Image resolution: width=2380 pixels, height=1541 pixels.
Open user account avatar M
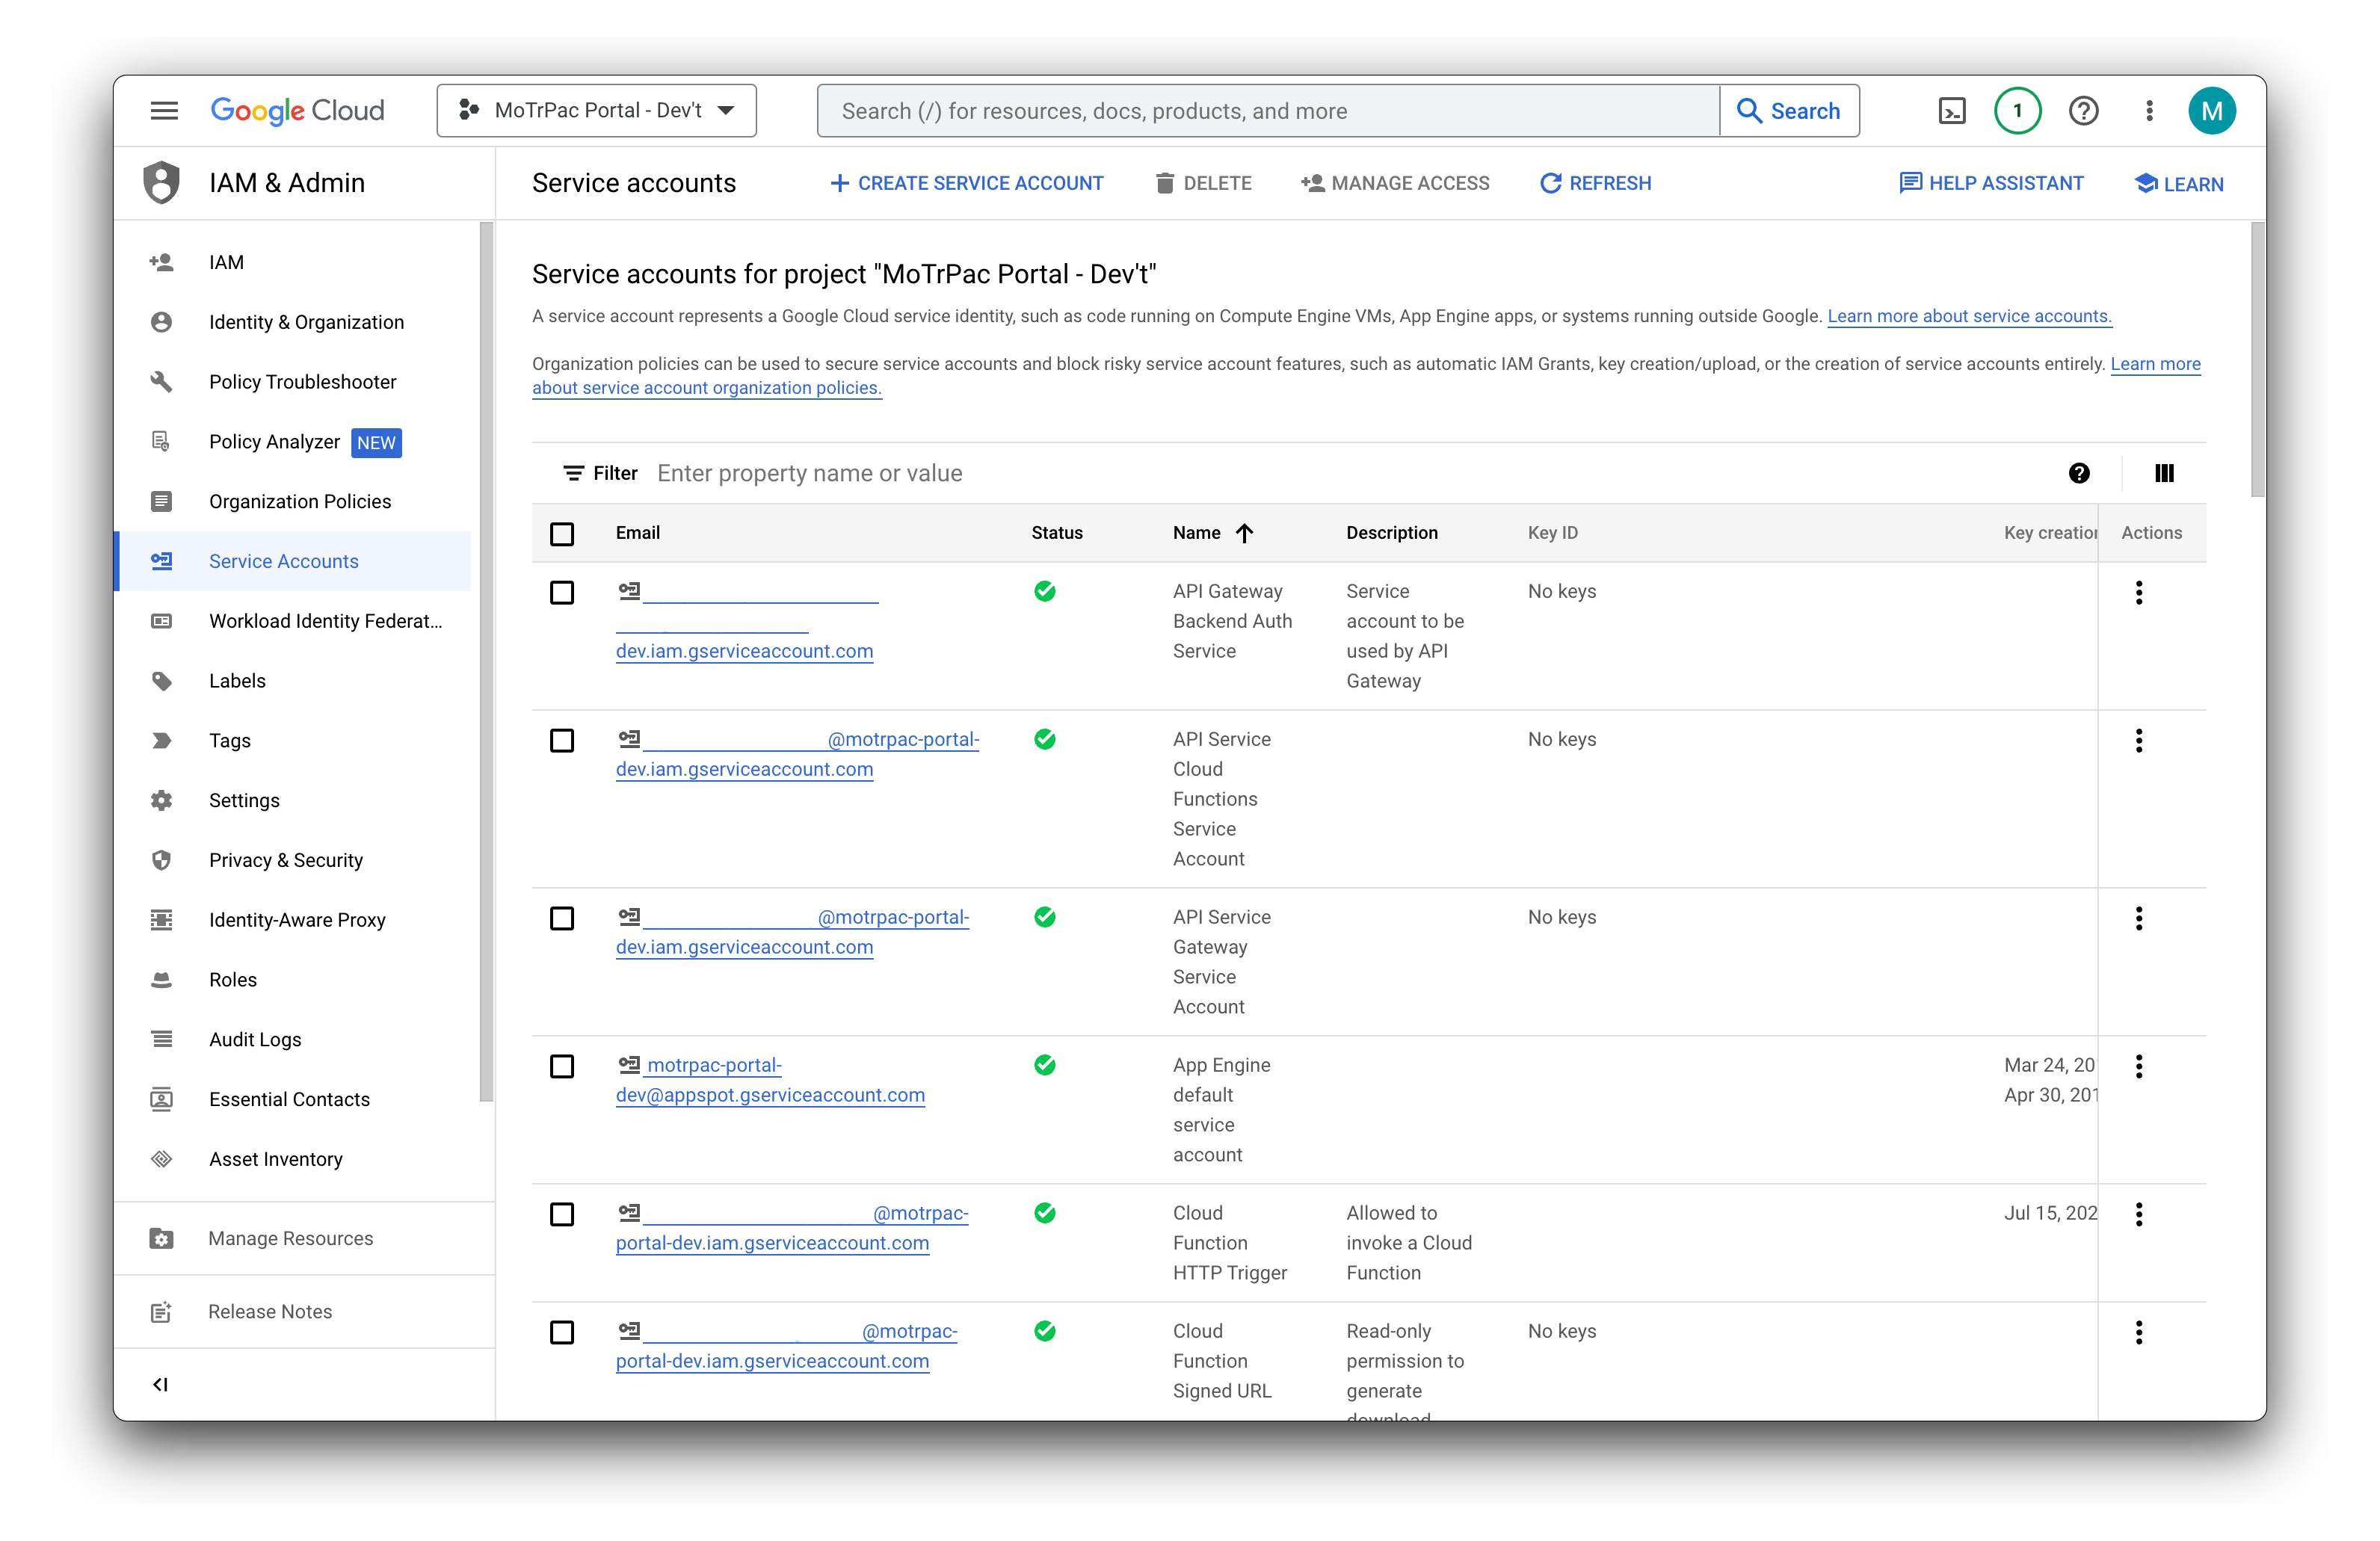[x=2211, y=110]
